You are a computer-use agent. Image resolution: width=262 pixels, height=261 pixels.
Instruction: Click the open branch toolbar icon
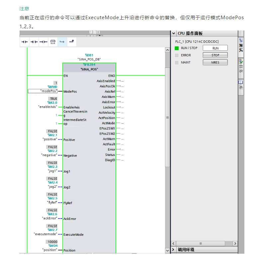62,42
